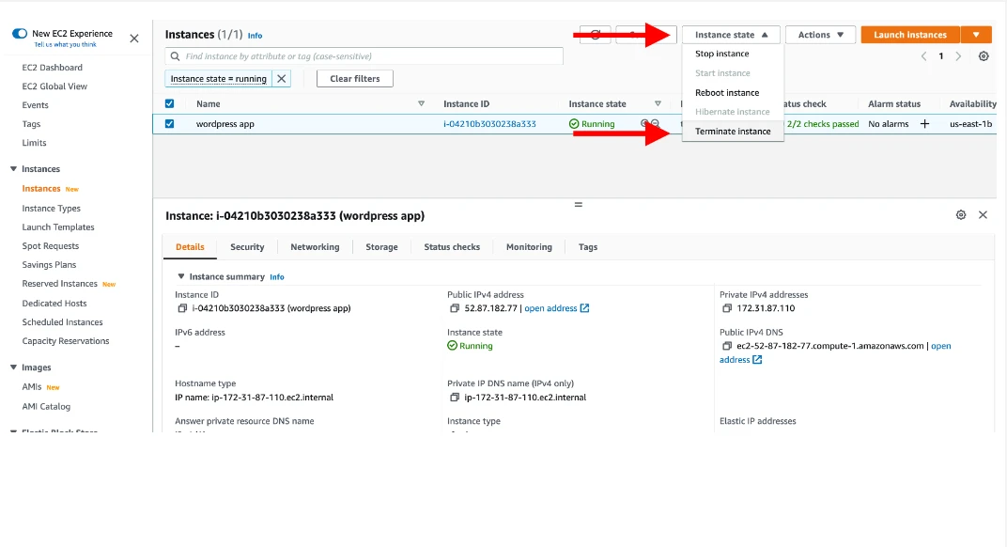Add alarm with the plus icon

(x=924, y=123)
